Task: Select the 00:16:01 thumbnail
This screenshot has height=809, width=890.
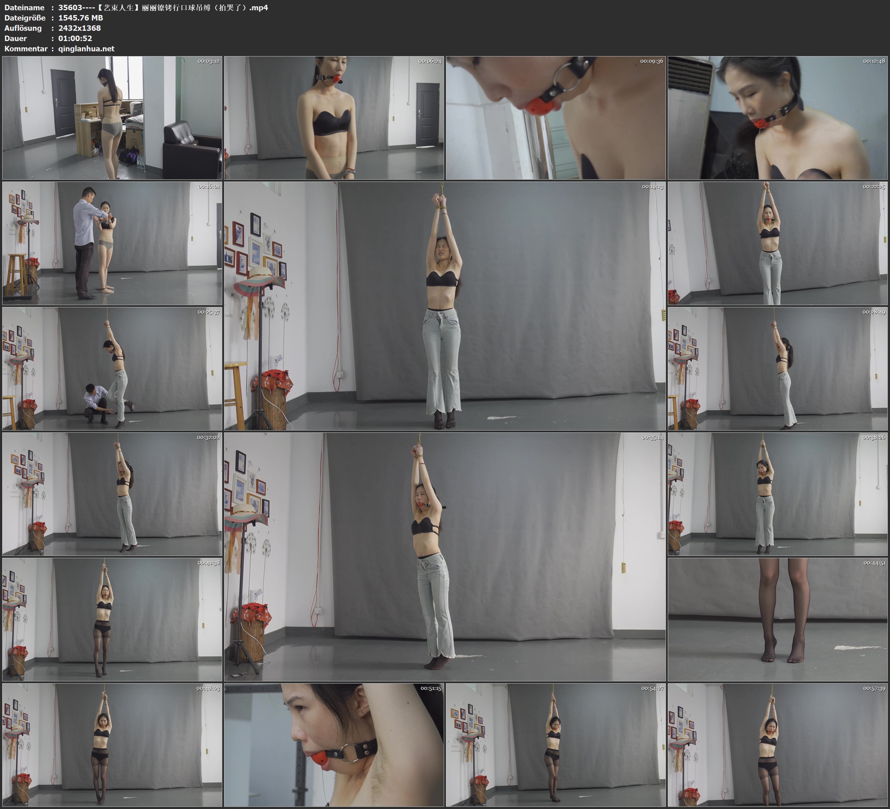Action: [x=112, y=243]
